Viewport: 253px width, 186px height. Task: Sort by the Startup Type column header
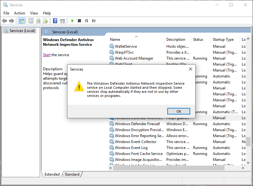click(223, 40)
